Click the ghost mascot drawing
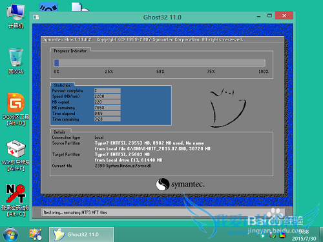 click(227, 107)
